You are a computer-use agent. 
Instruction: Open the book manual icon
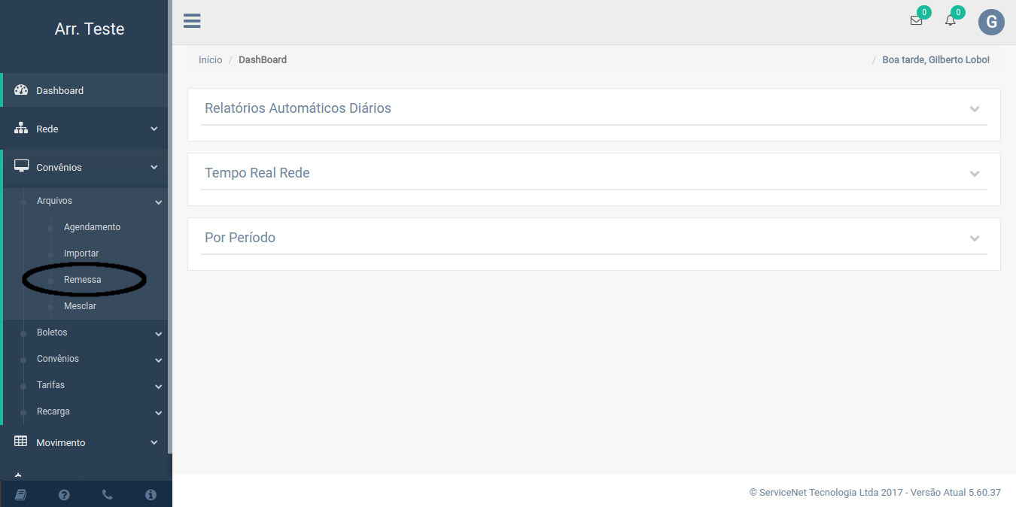21,494
